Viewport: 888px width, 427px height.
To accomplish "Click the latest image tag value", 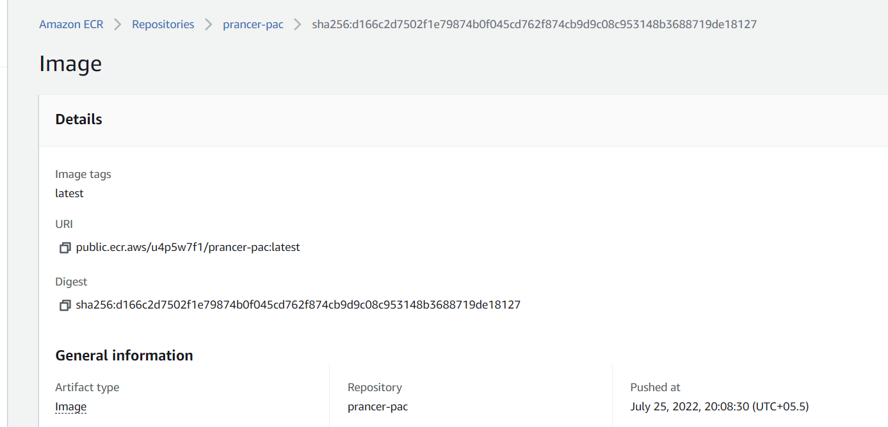I will click(x=69, y=193).
